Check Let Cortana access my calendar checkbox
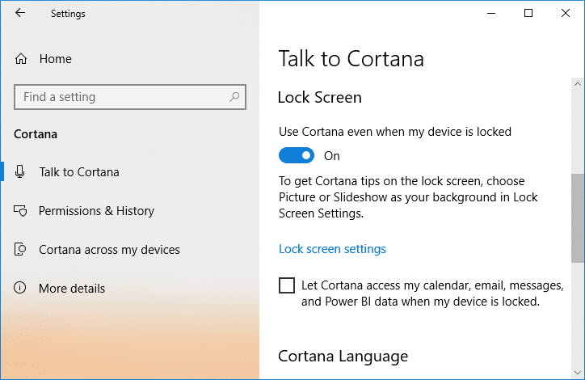Viewport: 585px width, 380px height. (287, 285)
